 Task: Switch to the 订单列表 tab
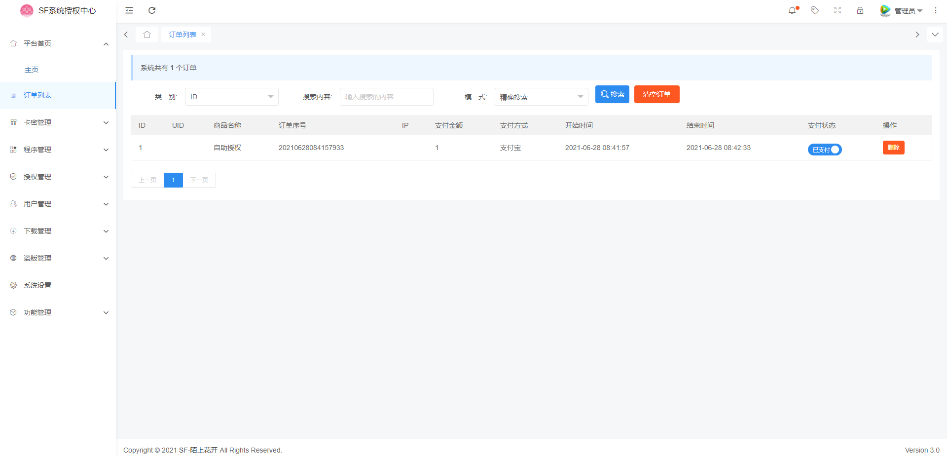tap(182, 35)
